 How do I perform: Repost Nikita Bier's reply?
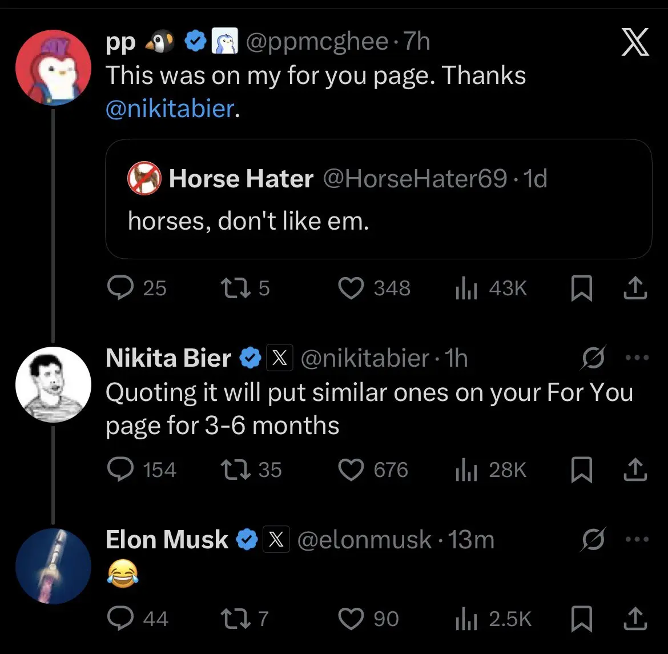[x=235, y=470]
